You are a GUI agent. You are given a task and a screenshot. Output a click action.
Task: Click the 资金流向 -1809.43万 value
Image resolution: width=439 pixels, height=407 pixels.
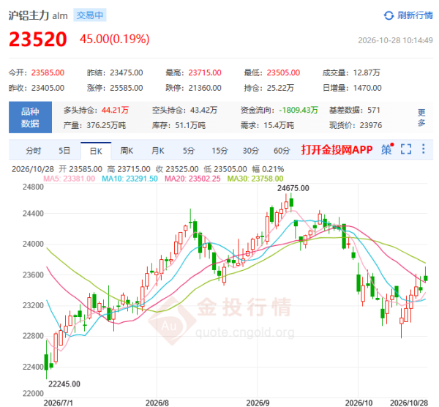(x=299, y=110)
